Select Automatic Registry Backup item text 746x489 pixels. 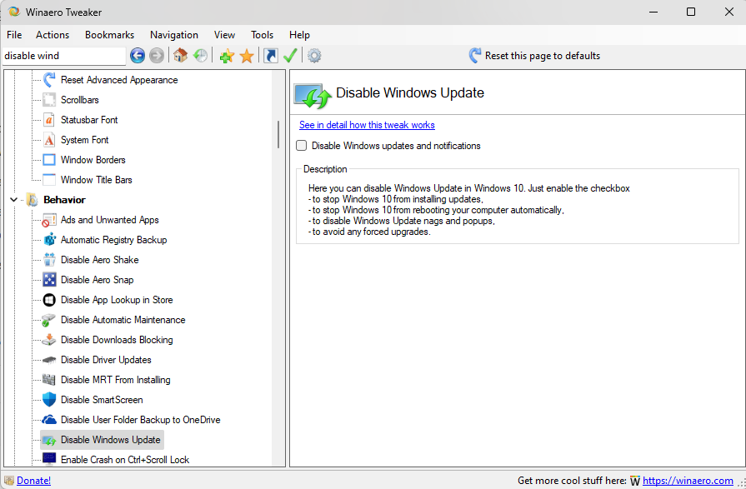pos(113,240)
